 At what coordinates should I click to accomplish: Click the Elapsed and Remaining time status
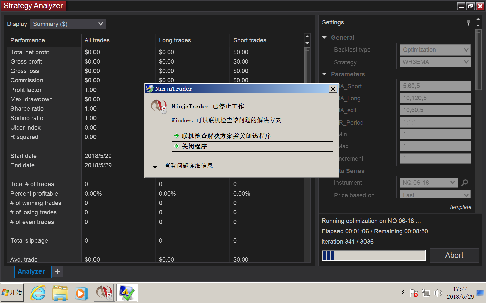point(375,231)
